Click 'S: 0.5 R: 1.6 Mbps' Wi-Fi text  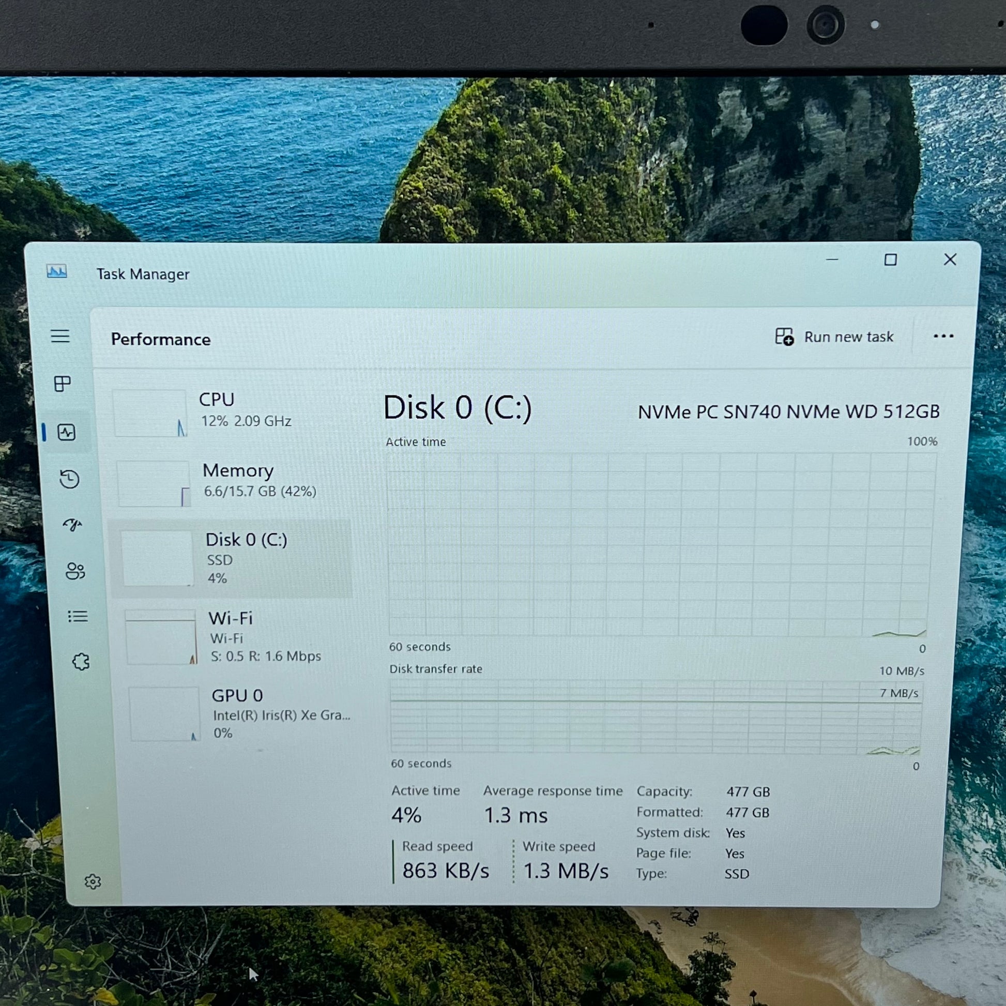point(266,656)
